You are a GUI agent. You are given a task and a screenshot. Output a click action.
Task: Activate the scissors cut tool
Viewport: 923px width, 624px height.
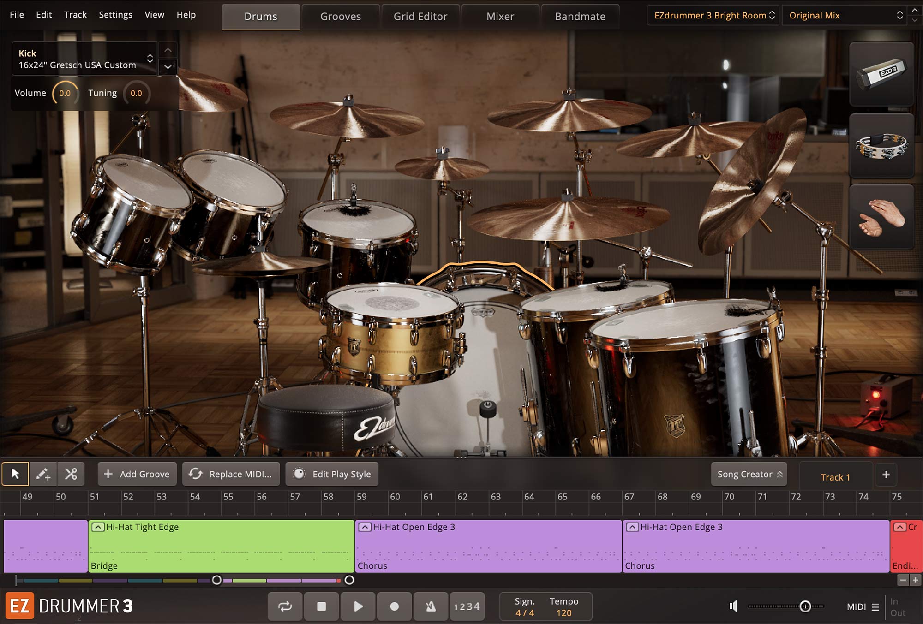click(71, 474)
